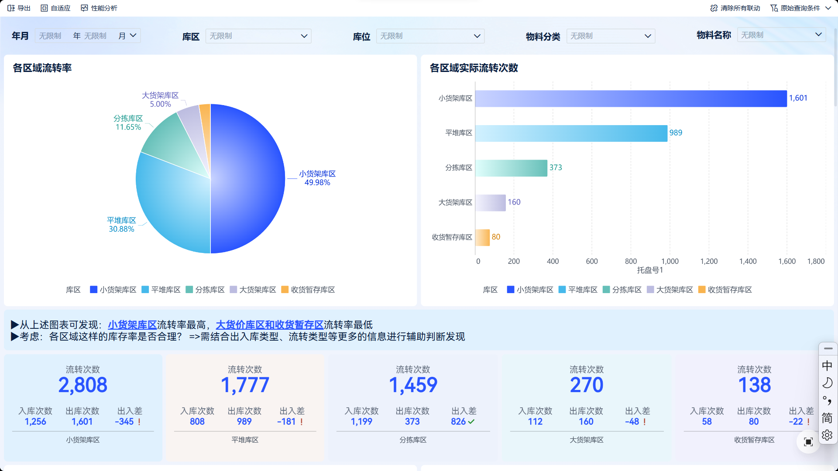
Task: Click 清除所有联动 clear linkage icon
Action: [x=714, y=8]
